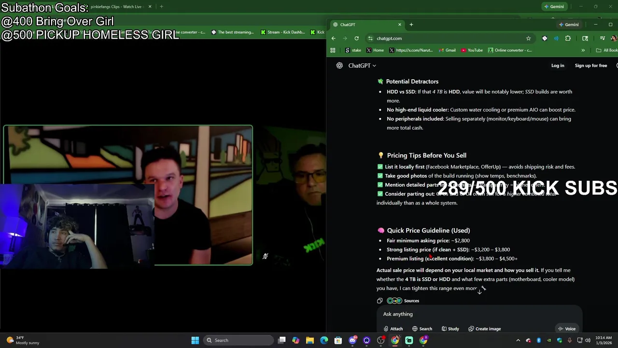Open the clock showing 10:14 AM

603,340
